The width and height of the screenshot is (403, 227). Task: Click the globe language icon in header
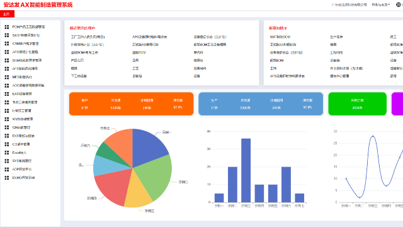pos(399,4)
